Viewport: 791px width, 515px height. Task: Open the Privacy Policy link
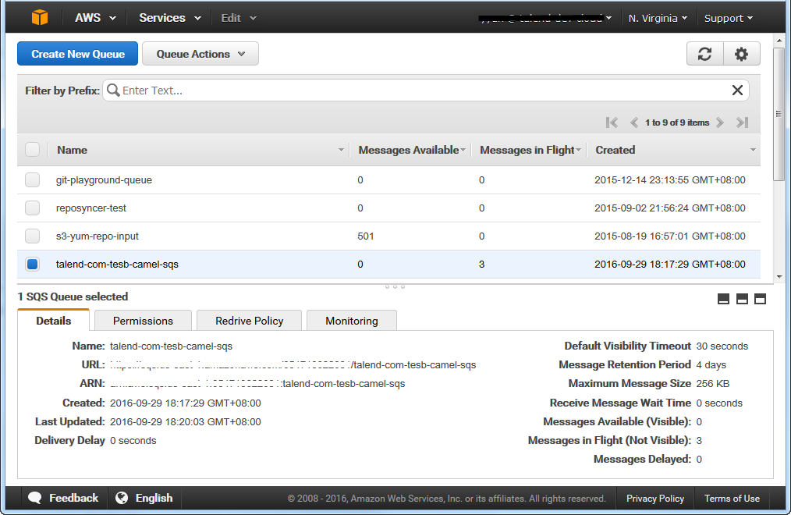tap(654, 499)
